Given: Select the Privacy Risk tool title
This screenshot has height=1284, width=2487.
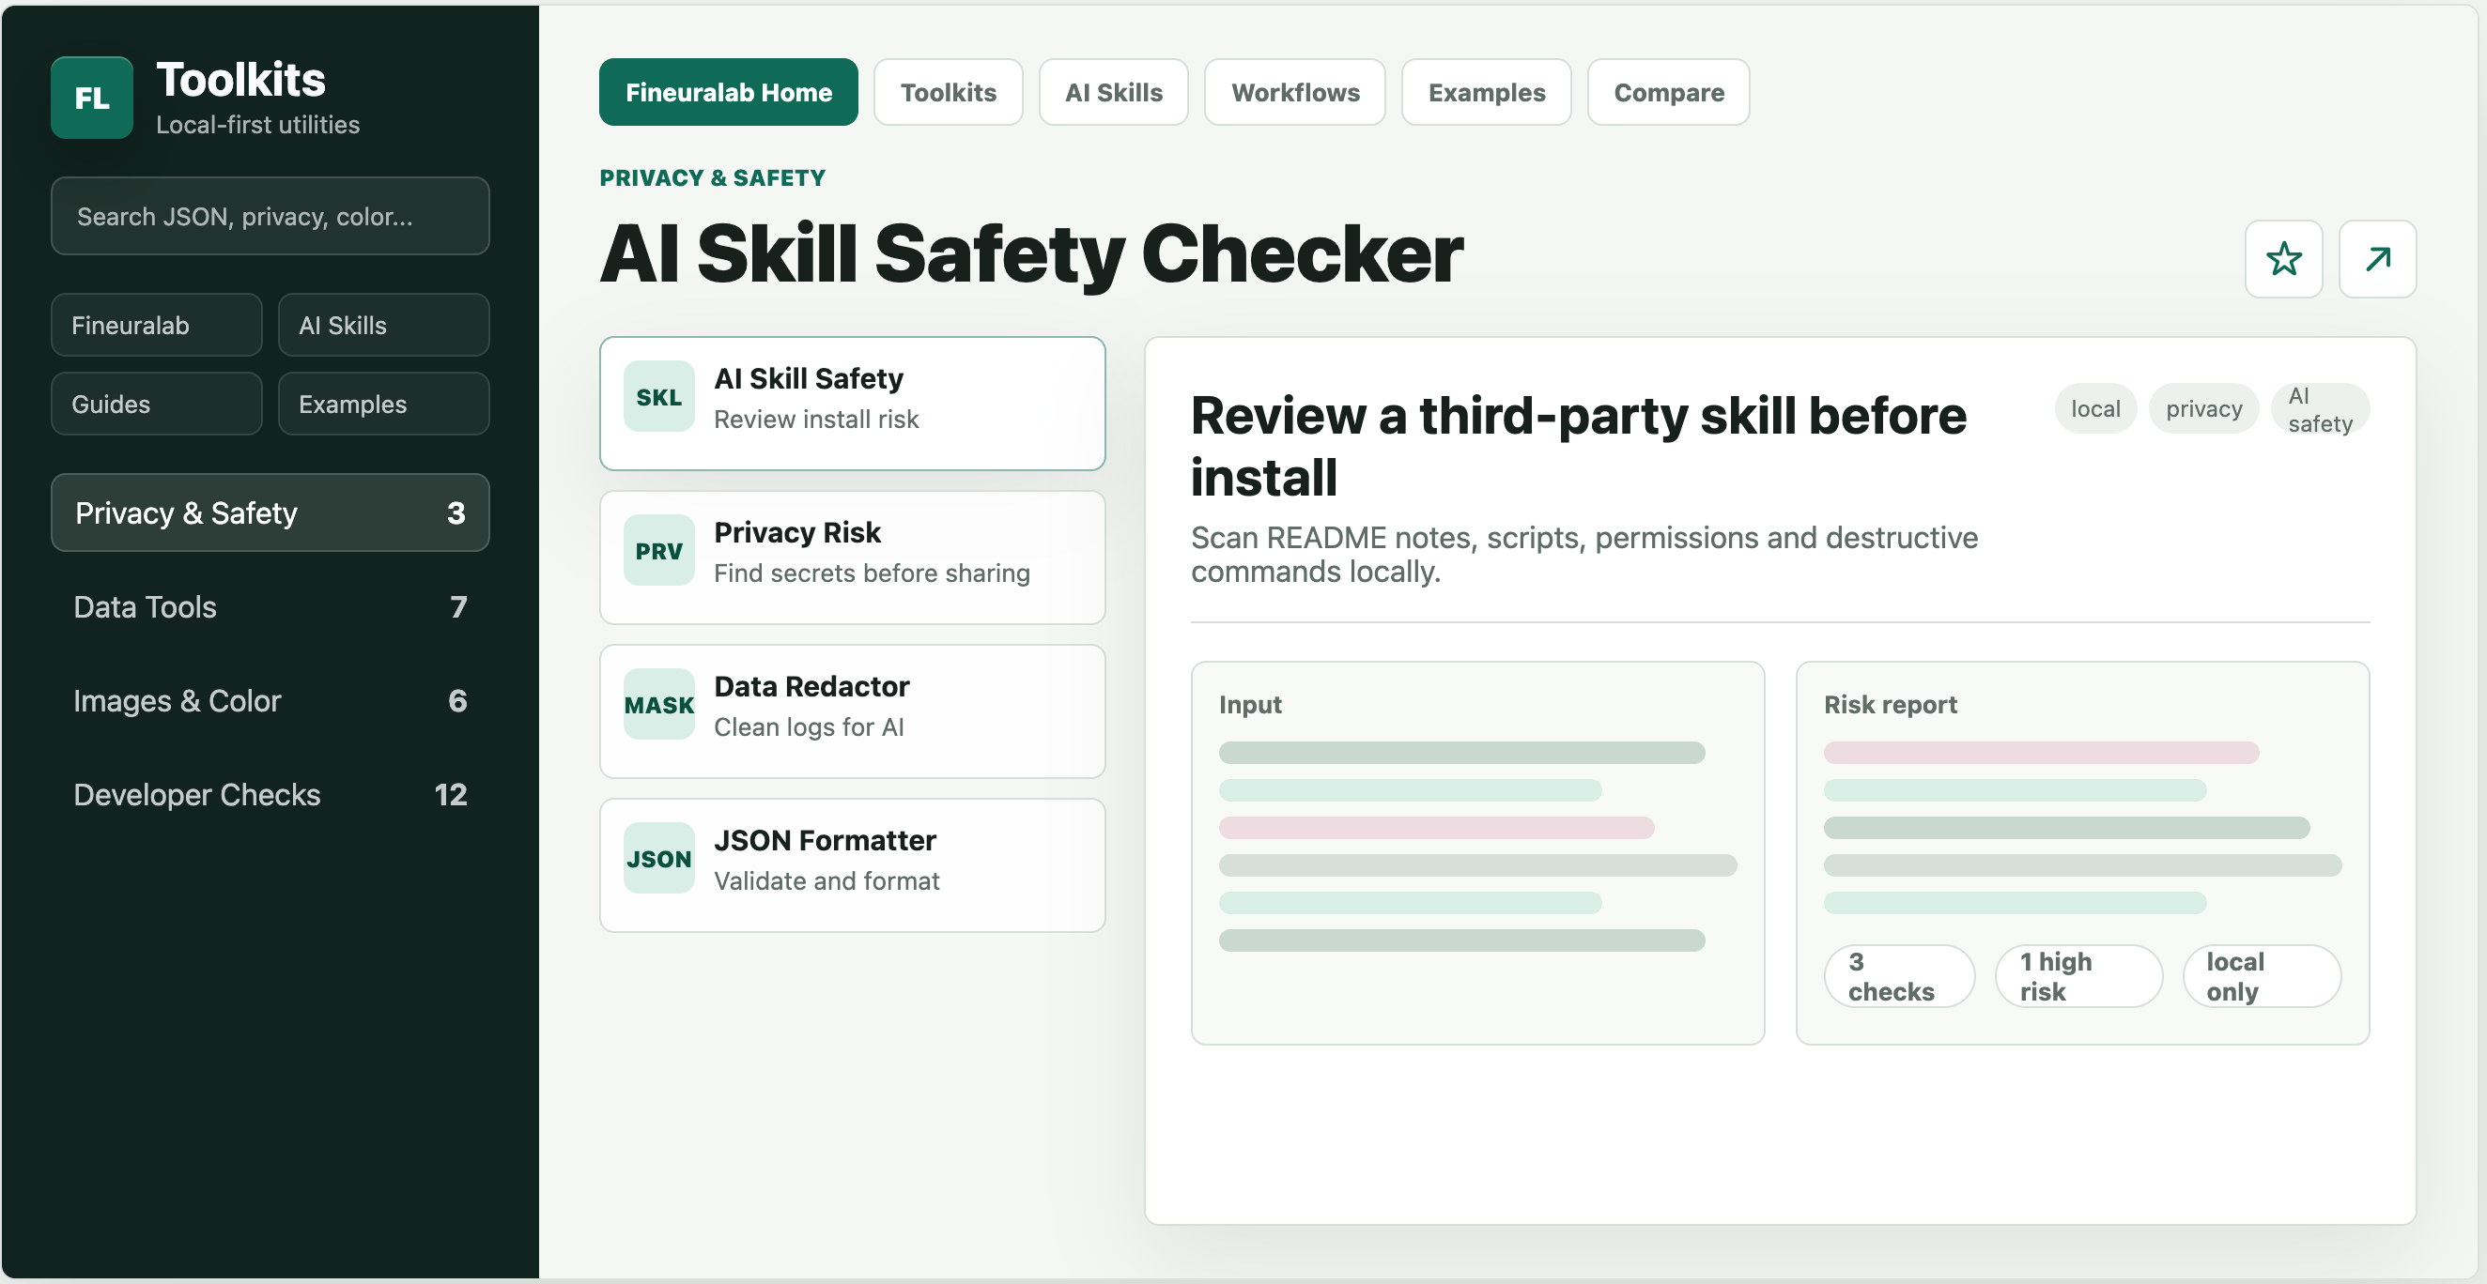Looking at the screenshot, I should (797, 532).
